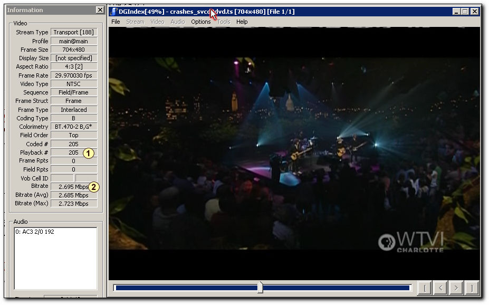Click the Bitrate (Avg) value '2.685 Mbps'
Image resolution: width=489 pixels, height=305 pixels.
coord(74,195)
